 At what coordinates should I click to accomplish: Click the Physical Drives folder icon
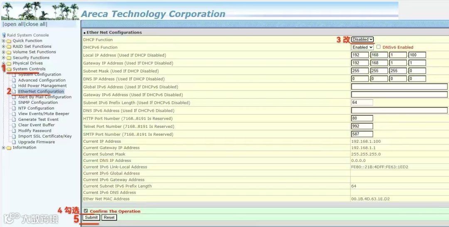pos(9,63)
